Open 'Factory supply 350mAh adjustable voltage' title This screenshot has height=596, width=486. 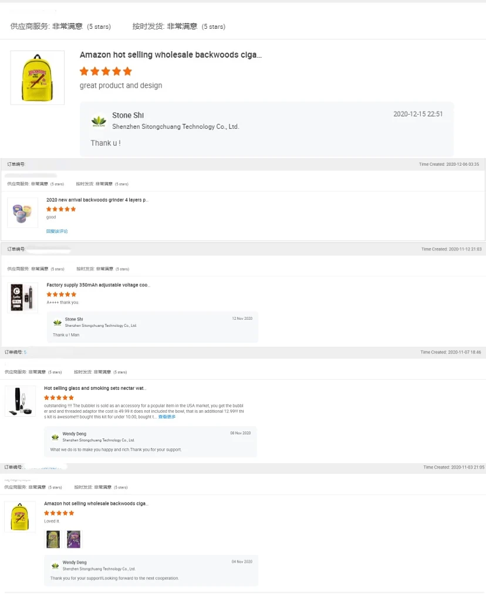[98, 285]
